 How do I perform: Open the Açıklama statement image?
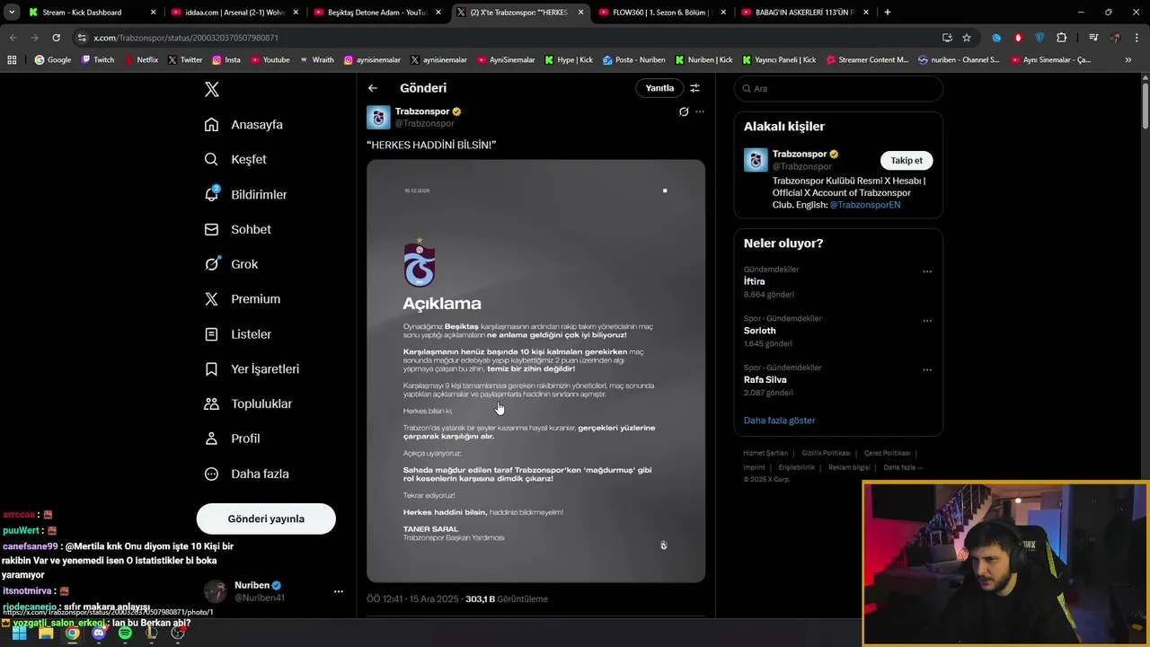pos(535,371)
